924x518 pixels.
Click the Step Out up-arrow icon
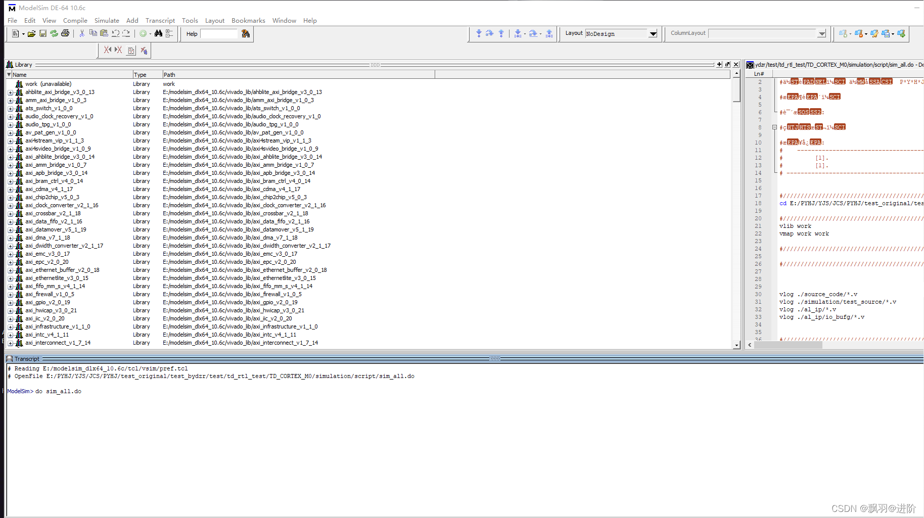pos(501,33)
